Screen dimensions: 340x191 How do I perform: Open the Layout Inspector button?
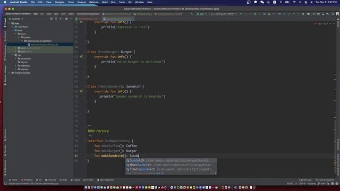pos(325,180)
